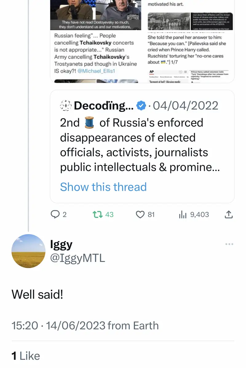246x368 pixels.
Task: Click the 04/04/2022 quoted tweet date
Action: (x=185, y=105)
